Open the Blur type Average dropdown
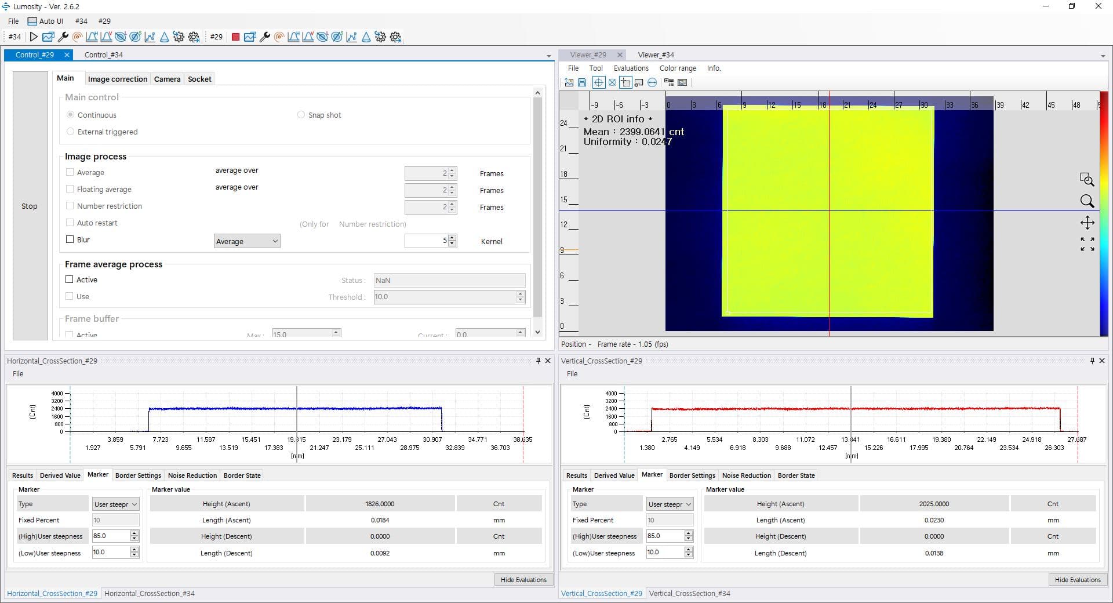Viewport: 1113px width, 603px height. (247, 241)
